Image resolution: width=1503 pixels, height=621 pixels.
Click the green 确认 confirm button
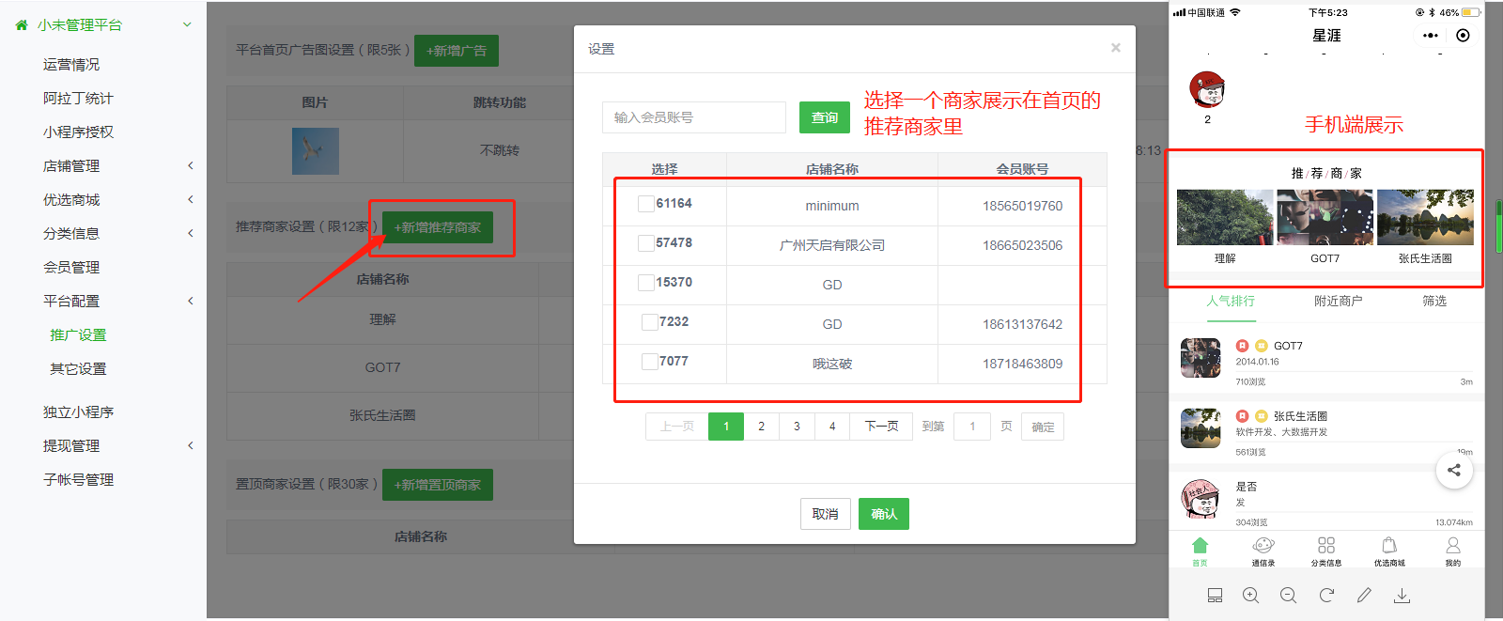[x=883, y=514]
